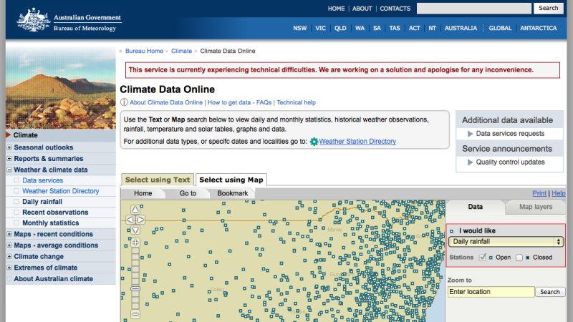This screenshot has height=322, width=573.
Task: Open the NSW menu item
Action: click(299, 28)
